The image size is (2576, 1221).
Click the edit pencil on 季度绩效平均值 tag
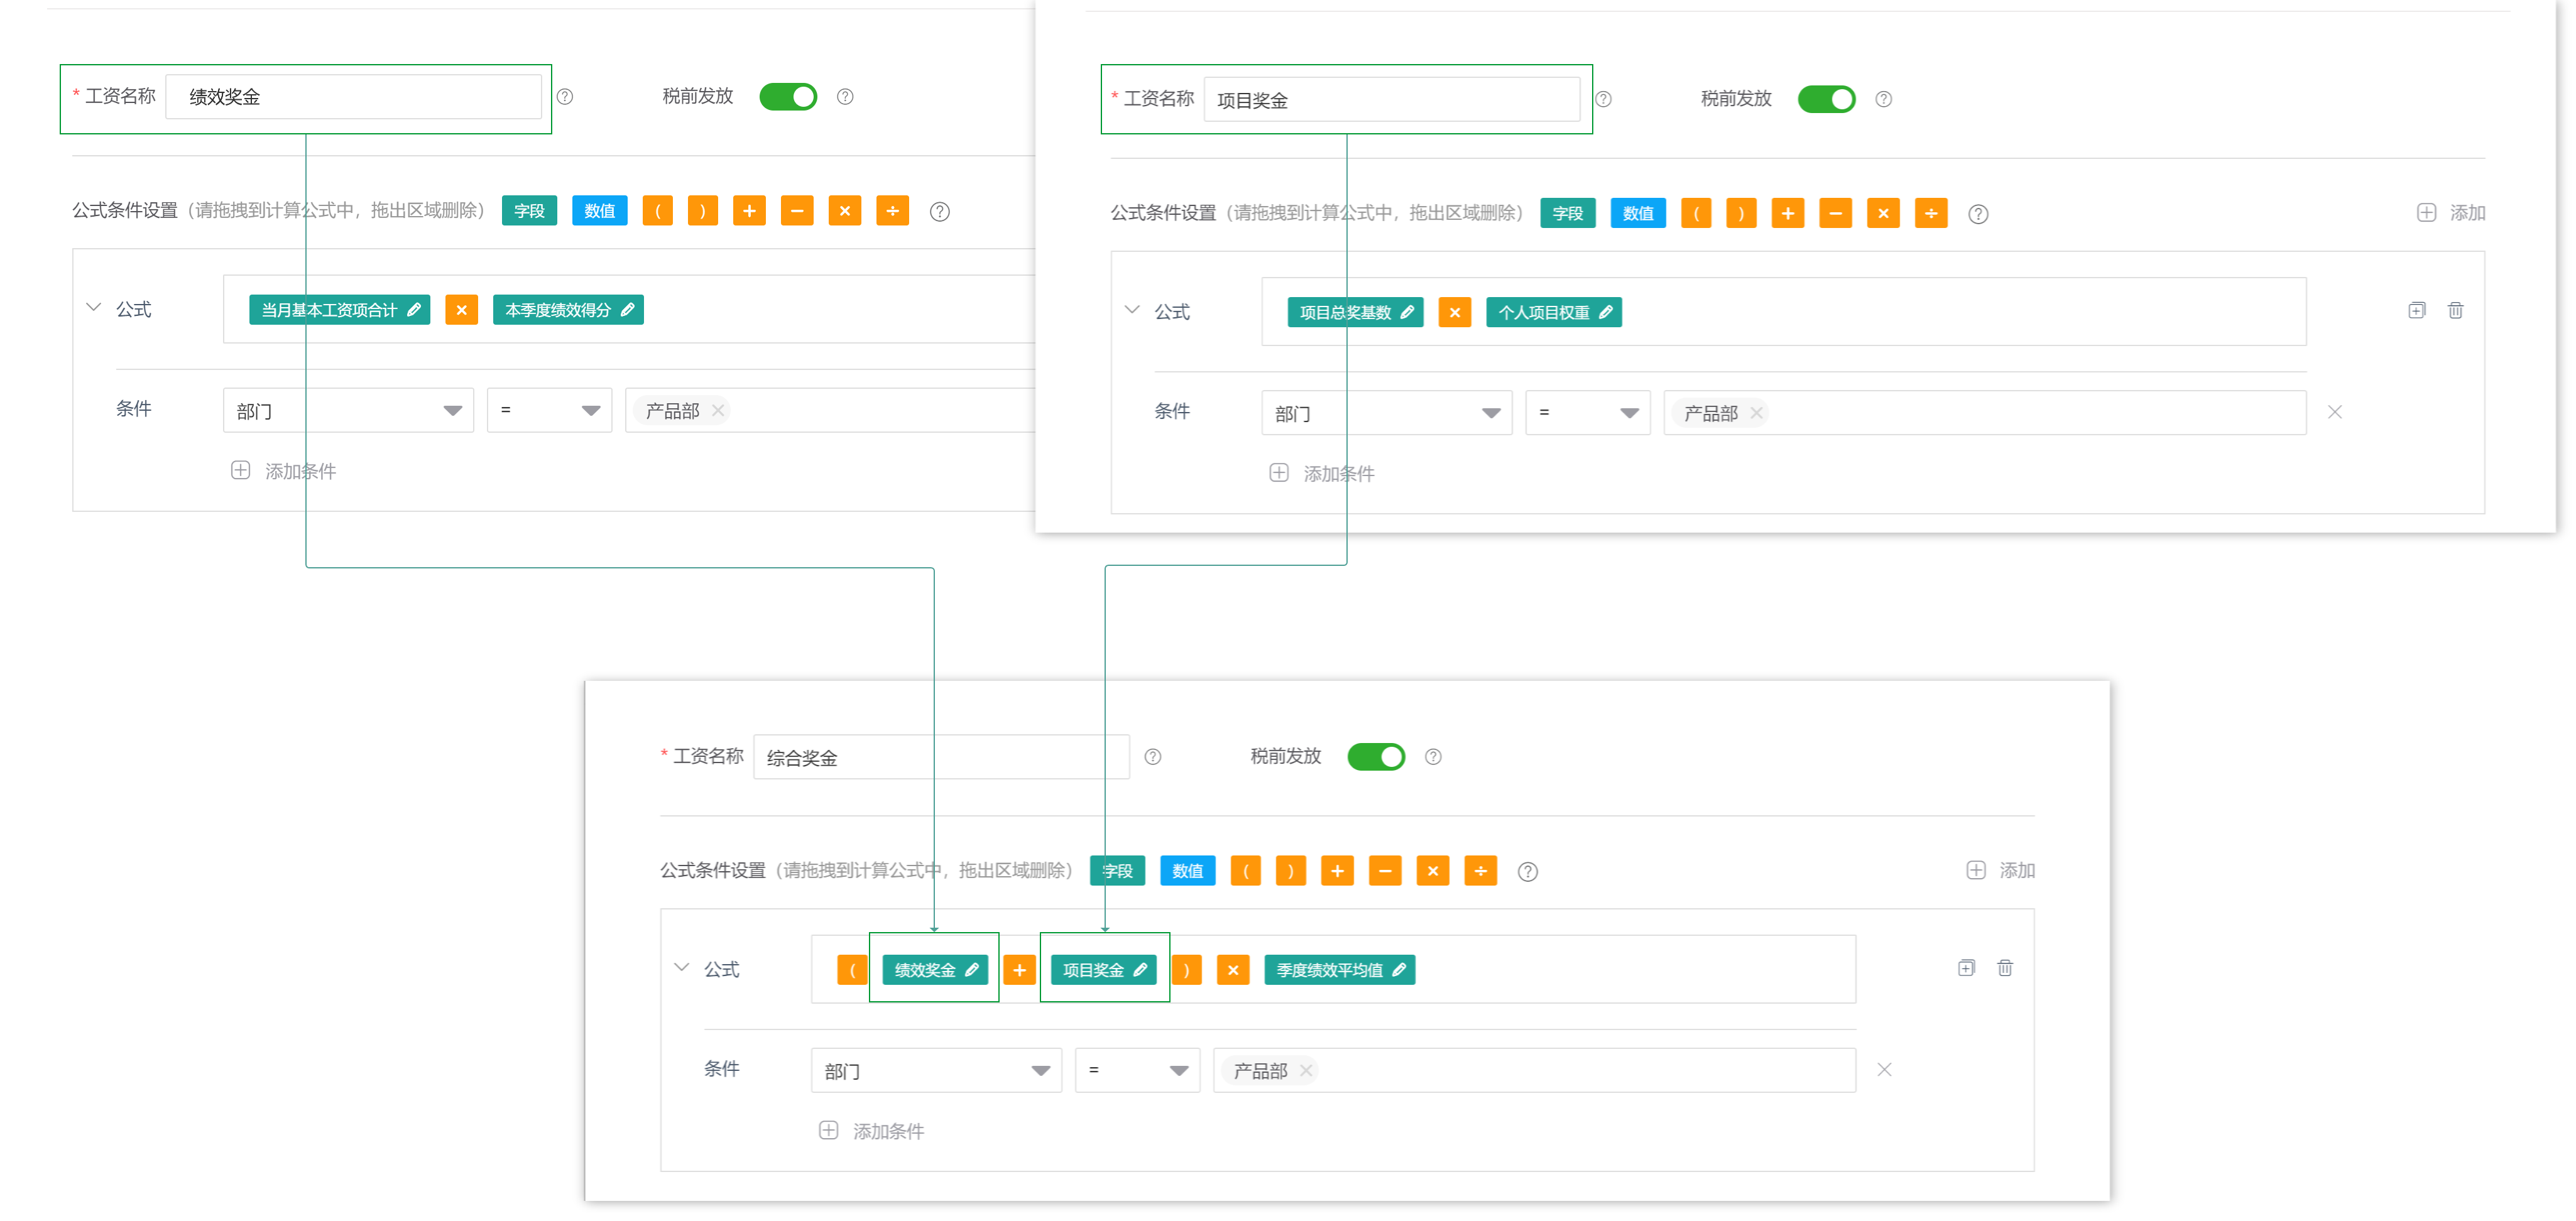tap(1399, 970)
